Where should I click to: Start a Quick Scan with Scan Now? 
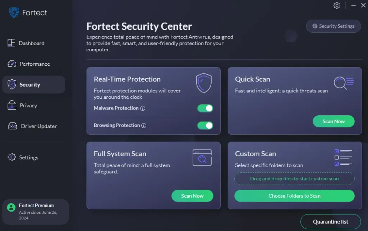[x=333, y=121]
